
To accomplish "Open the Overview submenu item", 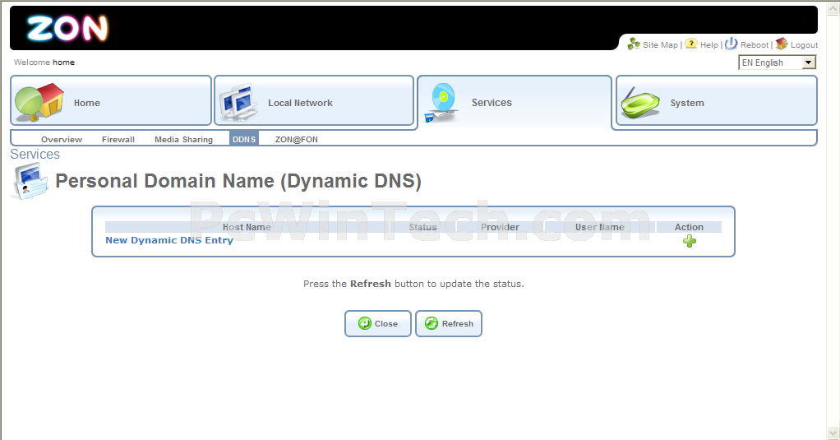I will (62, 139).
